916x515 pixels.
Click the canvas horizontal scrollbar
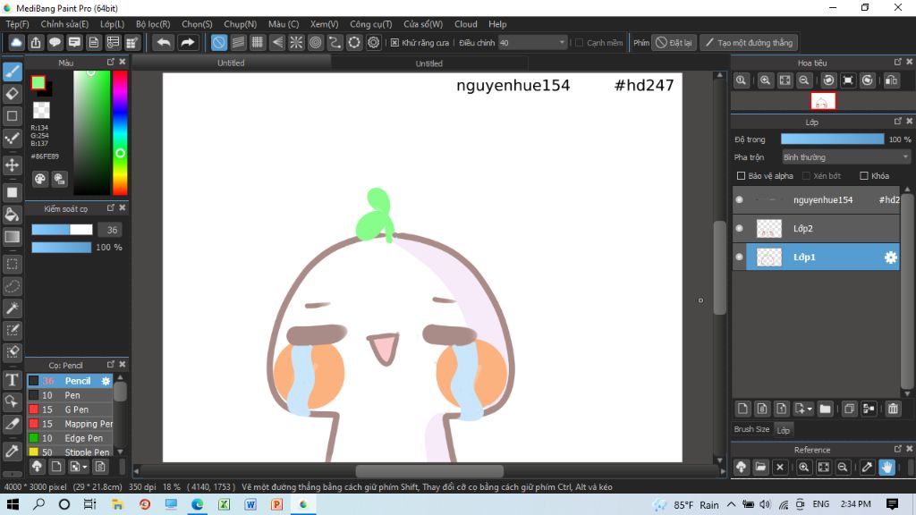(x=428, y=470)
